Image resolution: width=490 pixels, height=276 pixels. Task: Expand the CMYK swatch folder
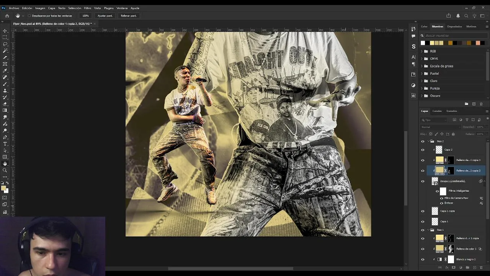[x=422, y=59]
